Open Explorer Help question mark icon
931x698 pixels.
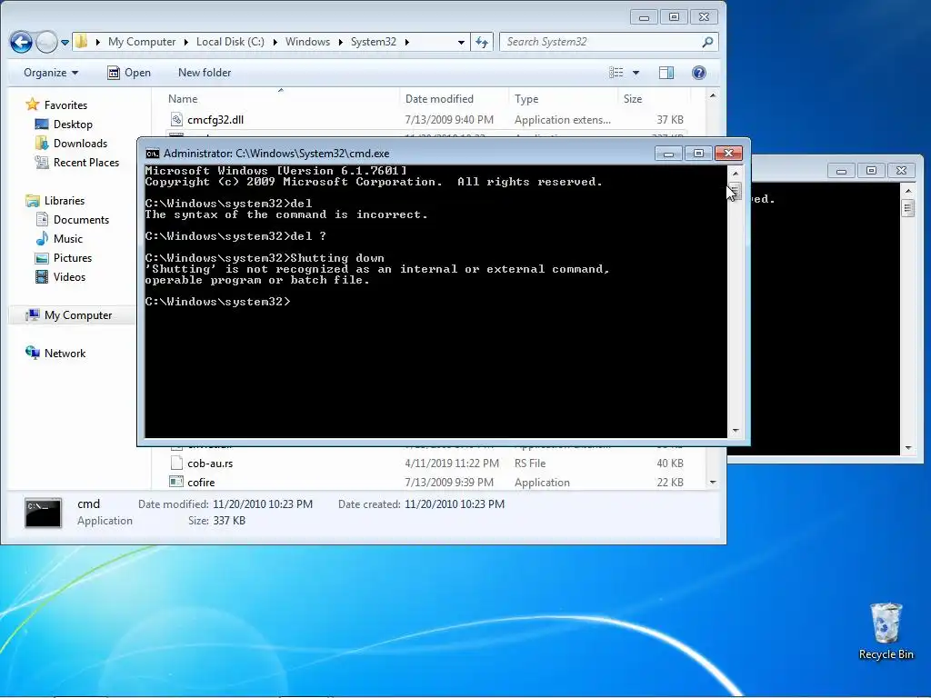[699, 73]
